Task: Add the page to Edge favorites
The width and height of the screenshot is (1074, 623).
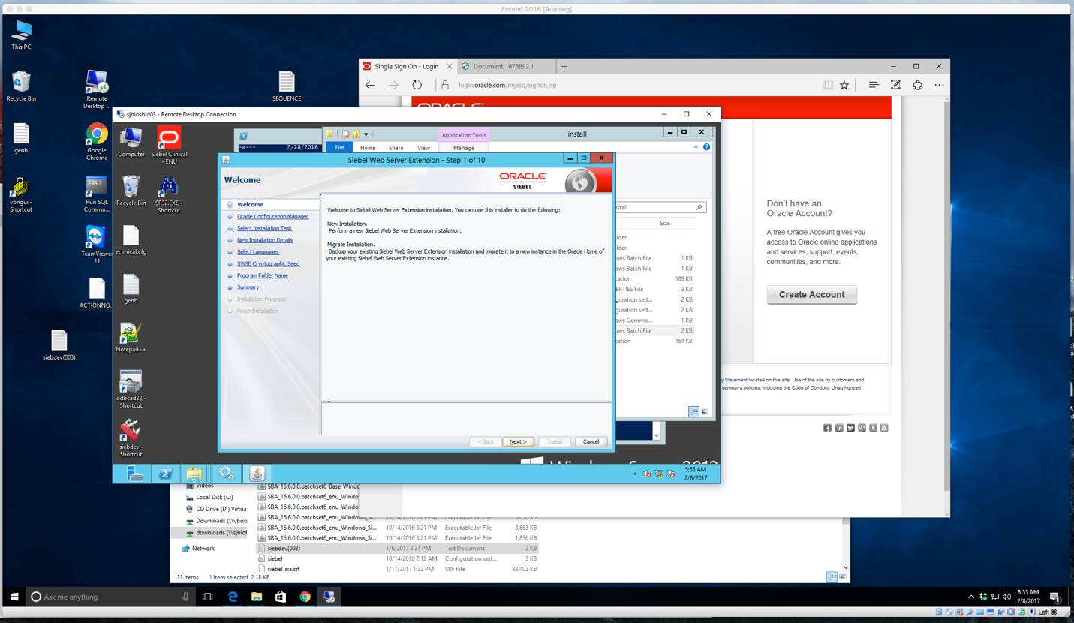Action: click(x=844, y=86)
